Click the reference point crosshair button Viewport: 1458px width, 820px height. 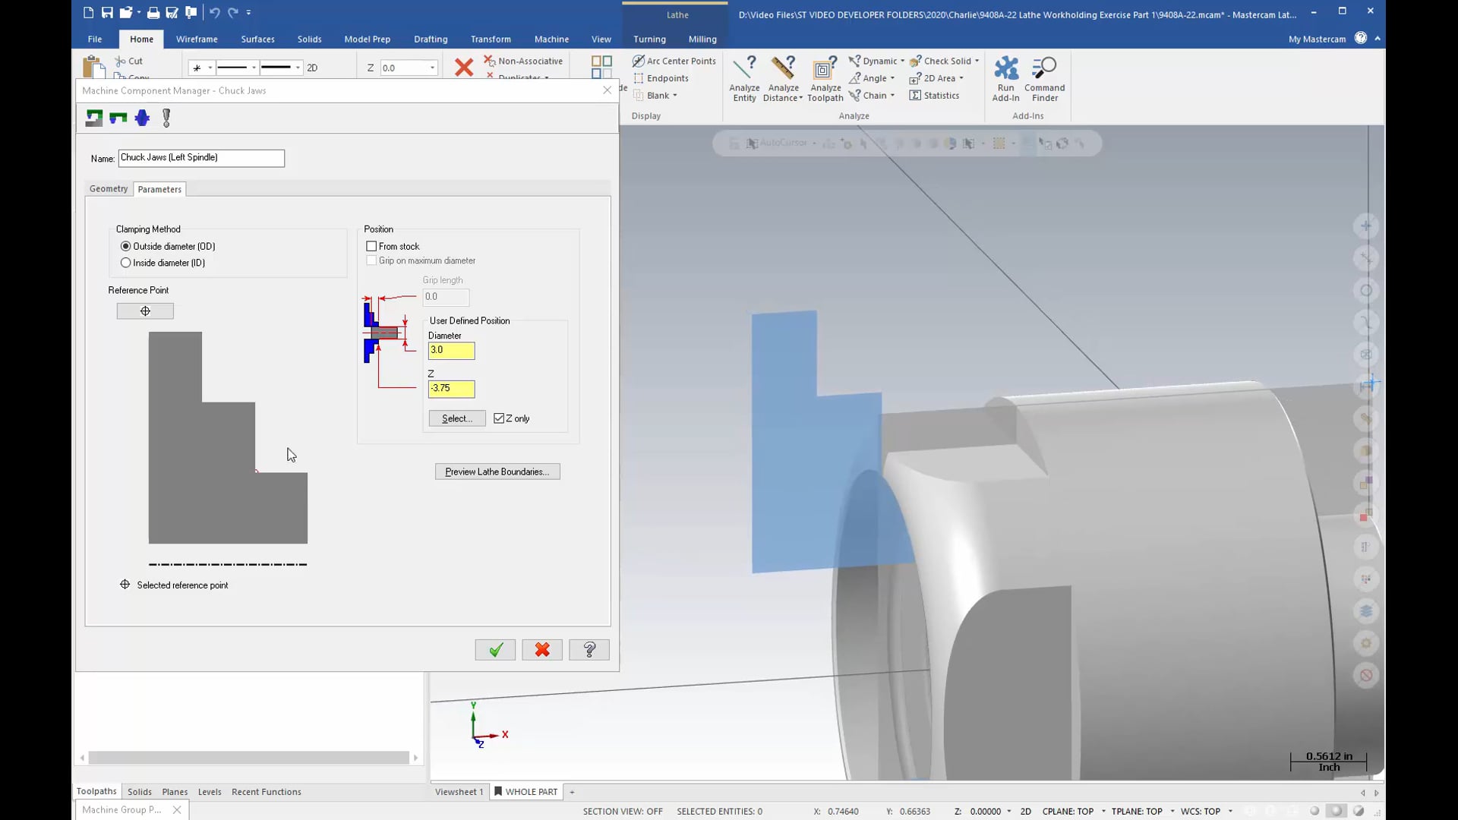pos(145,311)
